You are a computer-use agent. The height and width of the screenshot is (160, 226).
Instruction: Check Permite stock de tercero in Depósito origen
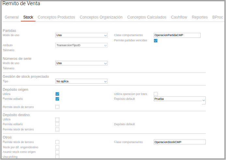(57, 107)
